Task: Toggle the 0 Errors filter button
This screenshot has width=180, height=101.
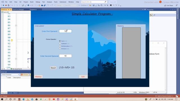Action: [25, 75]
